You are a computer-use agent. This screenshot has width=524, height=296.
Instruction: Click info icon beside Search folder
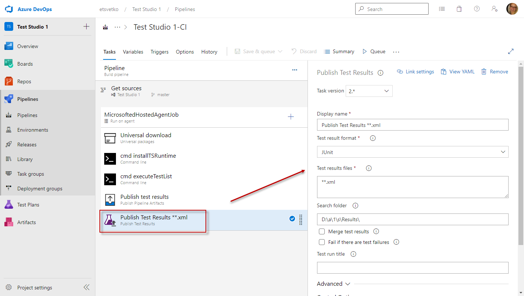coord(355,206)
